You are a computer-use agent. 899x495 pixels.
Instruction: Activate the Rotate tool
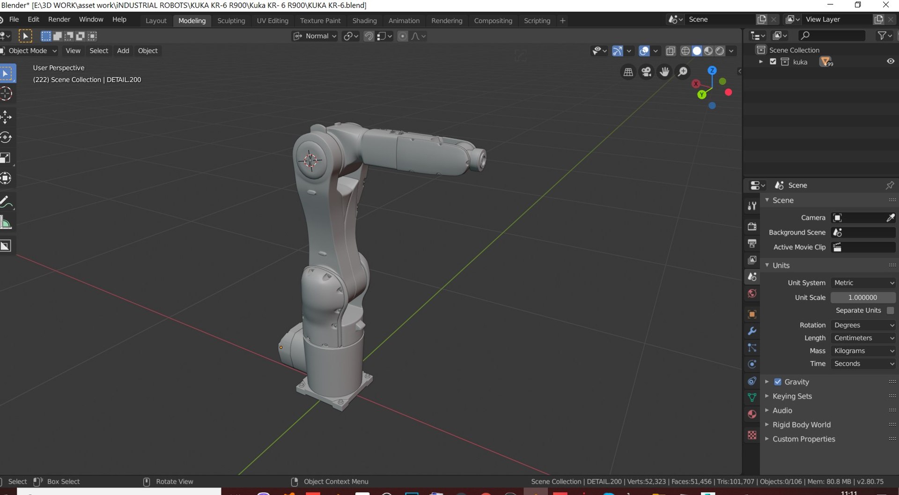tap(6, 137)
